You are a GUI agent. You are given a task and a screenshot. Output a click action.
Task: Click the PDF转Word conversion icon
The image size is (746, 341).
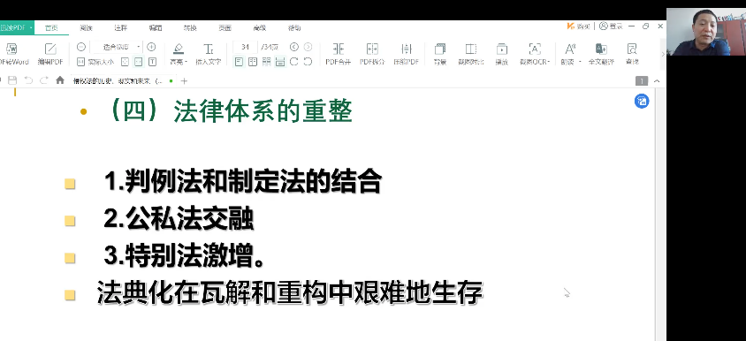pyautogui.click(x=11, y=49)
